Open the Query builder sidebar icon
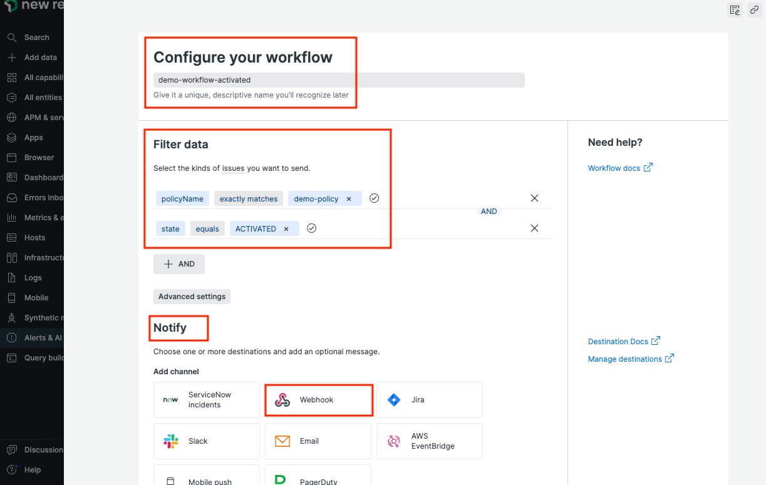This screenshot has width=766, height=485. (13, 357)
